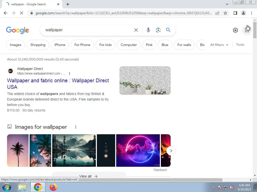Open the Google apps grid
The height and width of the screenshot is (192, 257).
click(247, 30)
